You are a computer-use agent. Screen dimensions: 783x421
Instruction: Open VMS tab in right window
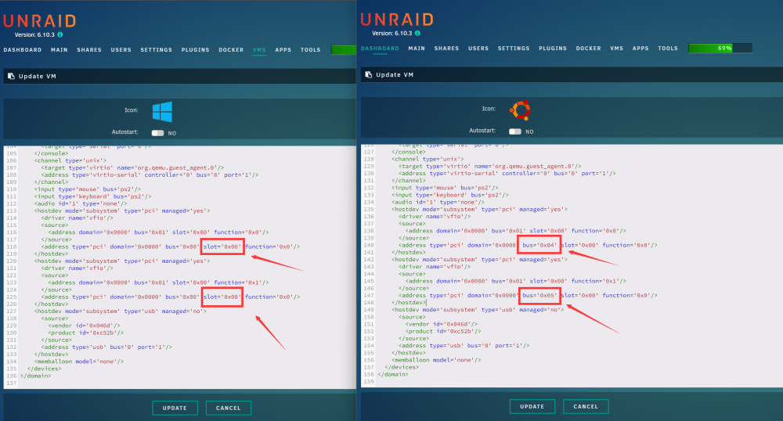(617, 49)
